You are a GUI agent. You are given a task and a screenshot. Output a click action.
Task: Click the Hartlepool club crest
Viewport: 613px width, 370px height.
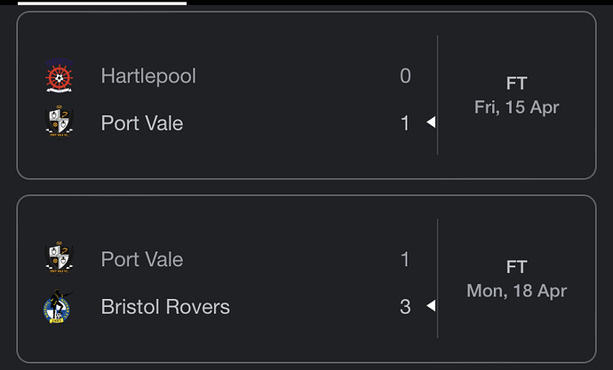point(59,75)
